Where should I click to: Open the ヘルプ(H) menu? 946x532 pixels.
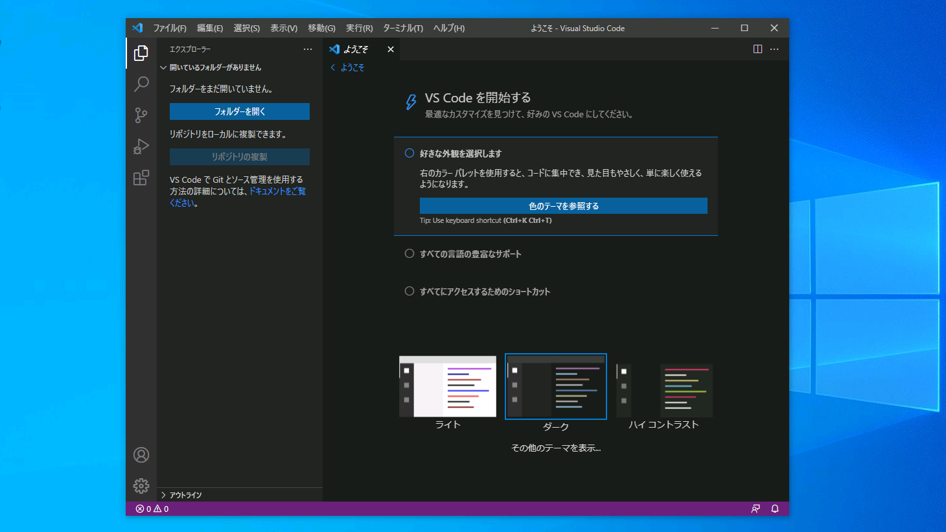coord(449,28)
